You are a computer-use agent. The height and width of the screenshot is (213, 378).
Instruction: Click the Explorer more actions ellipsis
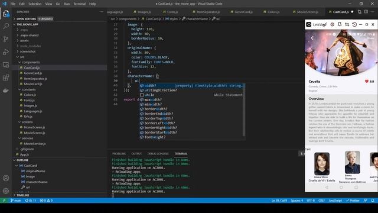(101, 12)
